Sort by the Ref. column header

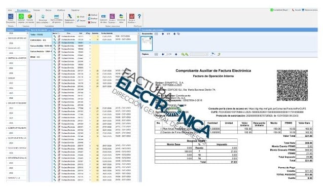tap(81, 33)
